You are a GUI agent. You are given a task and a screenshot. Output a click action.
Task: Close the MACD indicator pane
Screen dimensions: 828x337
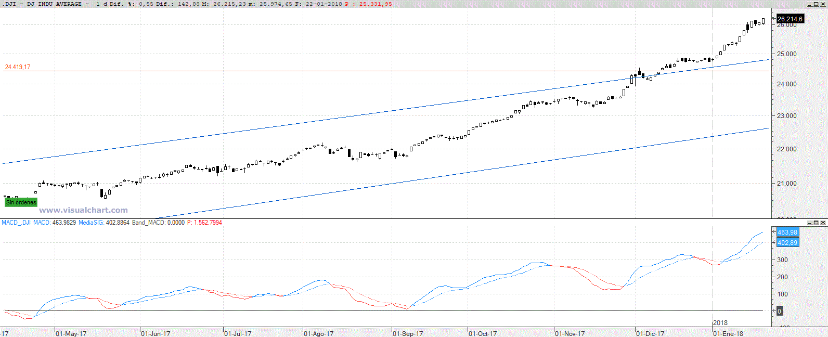(823, 223)
